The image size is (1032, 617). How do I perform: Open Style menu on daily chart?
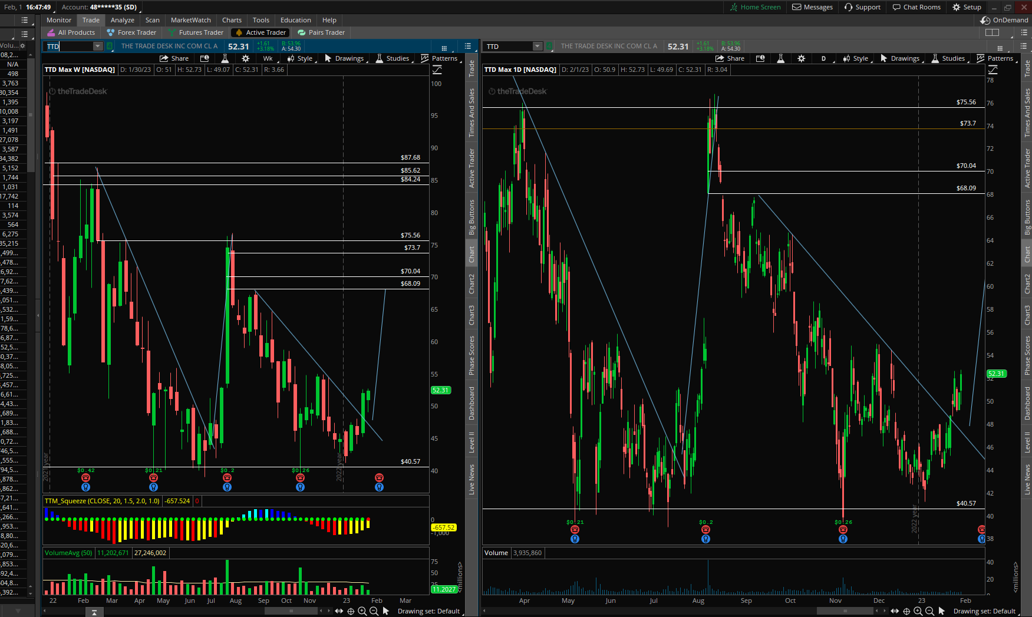[856, 58]
